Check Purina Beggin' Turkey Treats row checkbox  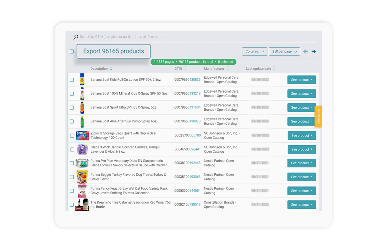click(x=72, y=177)
